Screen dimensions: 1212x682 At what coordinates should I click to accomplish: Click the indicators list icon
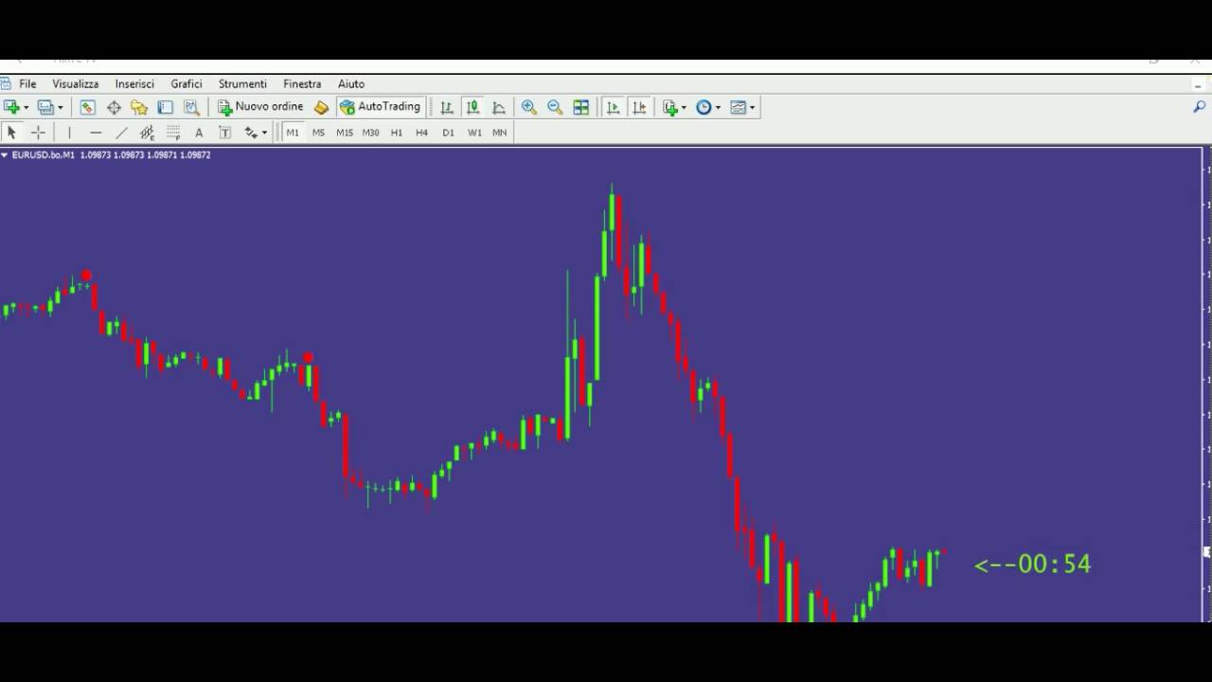tap(670, 108)
